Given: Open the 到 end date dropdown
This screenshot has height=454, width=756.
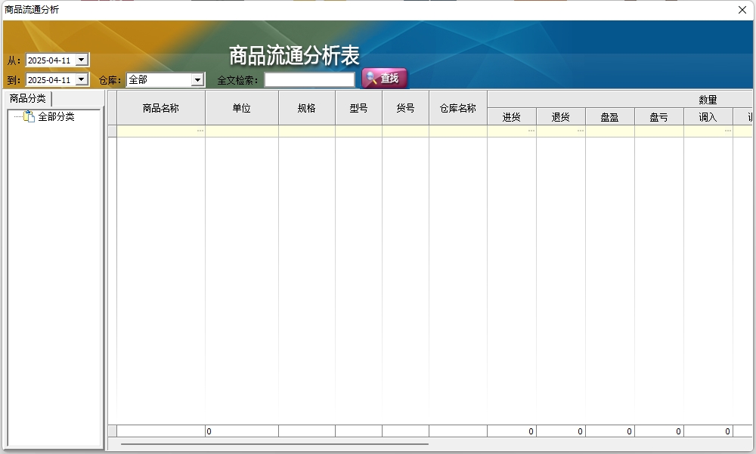Looking at the screenshot, I should pos(82,80).
